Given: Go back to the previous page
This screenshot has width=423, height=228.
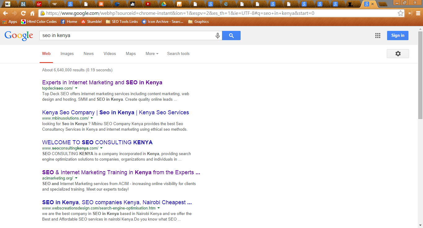Looking at the screenshot, I should pyautogui.click(x=5, y=13).
